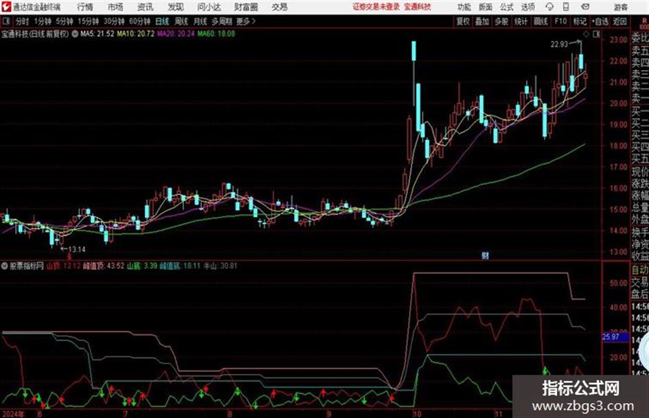Click the 证券交易未登录 login link
This screenshot has height=418, width=649.
point(376,7)
